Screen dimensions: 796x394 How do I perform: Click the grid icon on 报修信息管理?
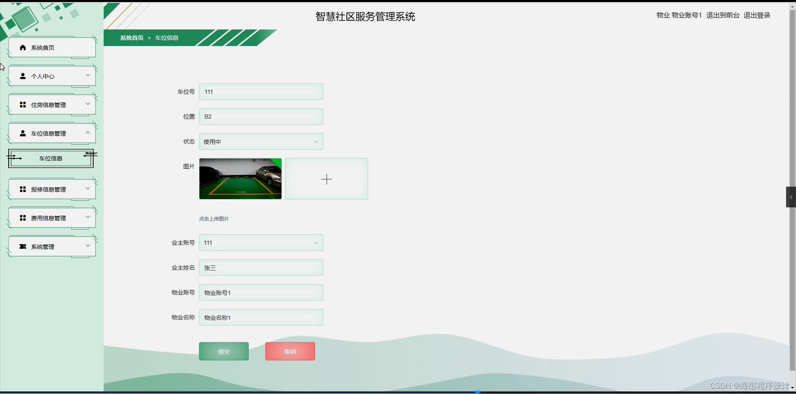coord(23,189)
